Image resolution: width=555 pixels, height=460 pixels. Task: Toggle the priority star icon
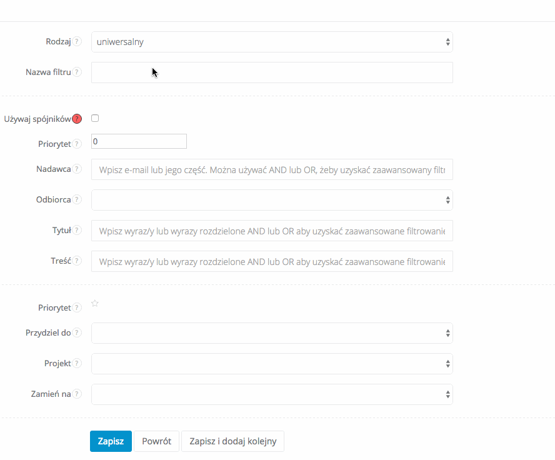click(x=95, y=304)
